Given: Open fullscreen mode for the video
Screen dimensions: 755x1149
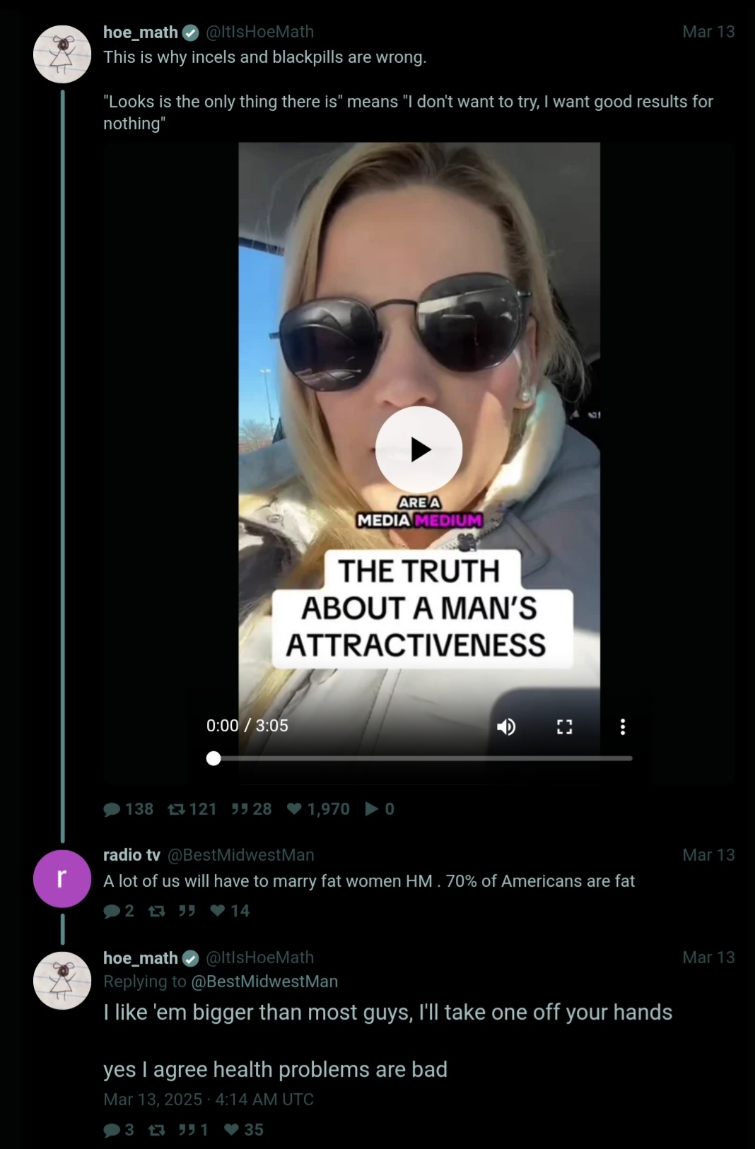Looking at the screenshot, I should click(x=564, y=726).
